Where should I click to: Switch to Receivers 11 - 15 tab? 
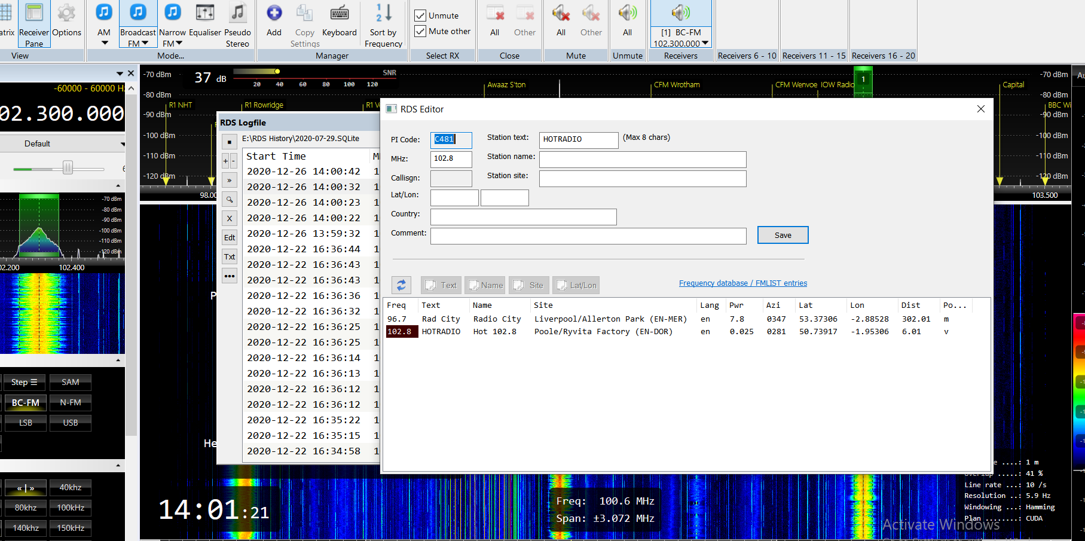[814, 56]
